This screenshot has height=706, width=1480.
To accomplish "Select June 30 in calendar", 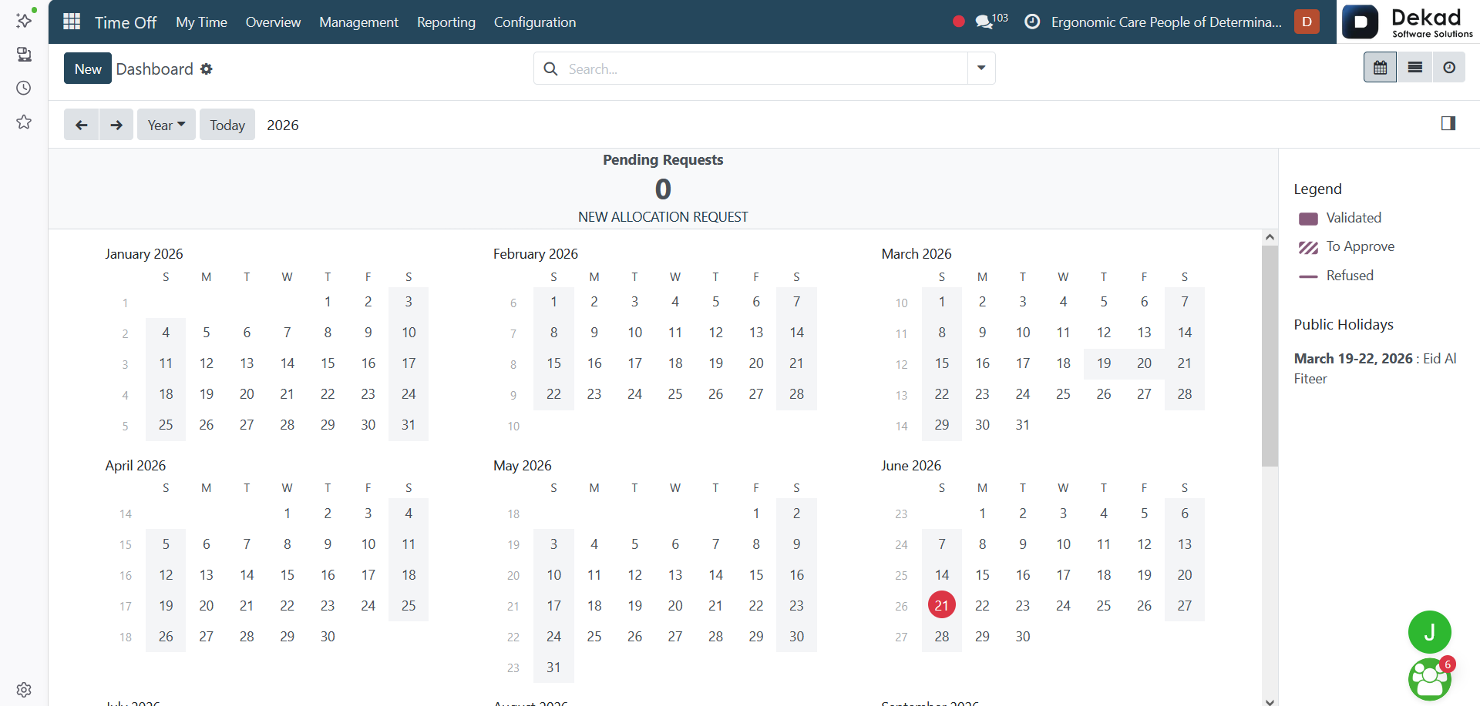I will click(1022, 637).
